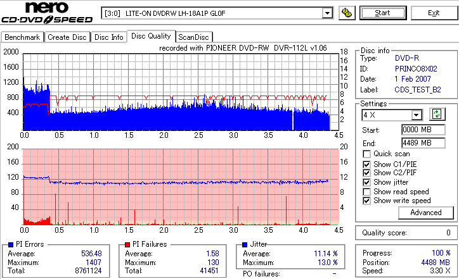Open the Advanced settings button
This screenshot has width=459, height=279.
click(x=426, y=213)
